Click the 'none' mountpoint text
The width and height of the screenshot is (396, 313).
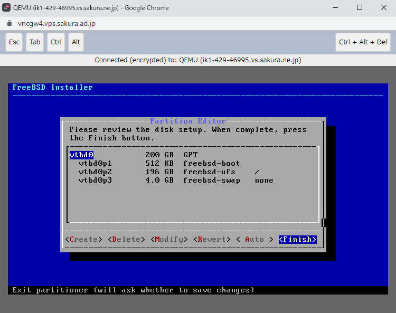pos(264,181)
